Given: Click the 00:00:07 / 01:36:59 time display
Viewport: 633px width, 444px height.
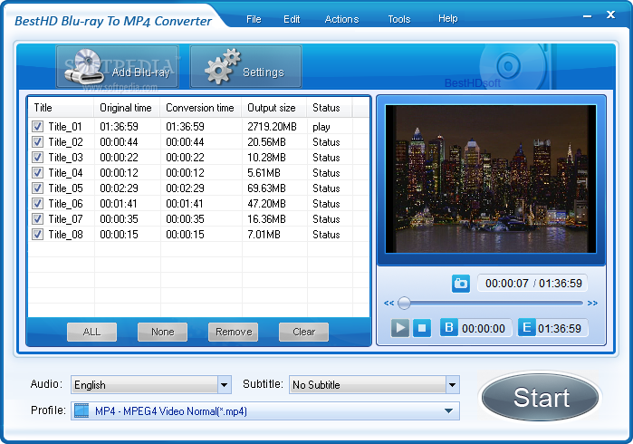Looking at the screenshot, I should pyautogui.click(x=533, y=284).
